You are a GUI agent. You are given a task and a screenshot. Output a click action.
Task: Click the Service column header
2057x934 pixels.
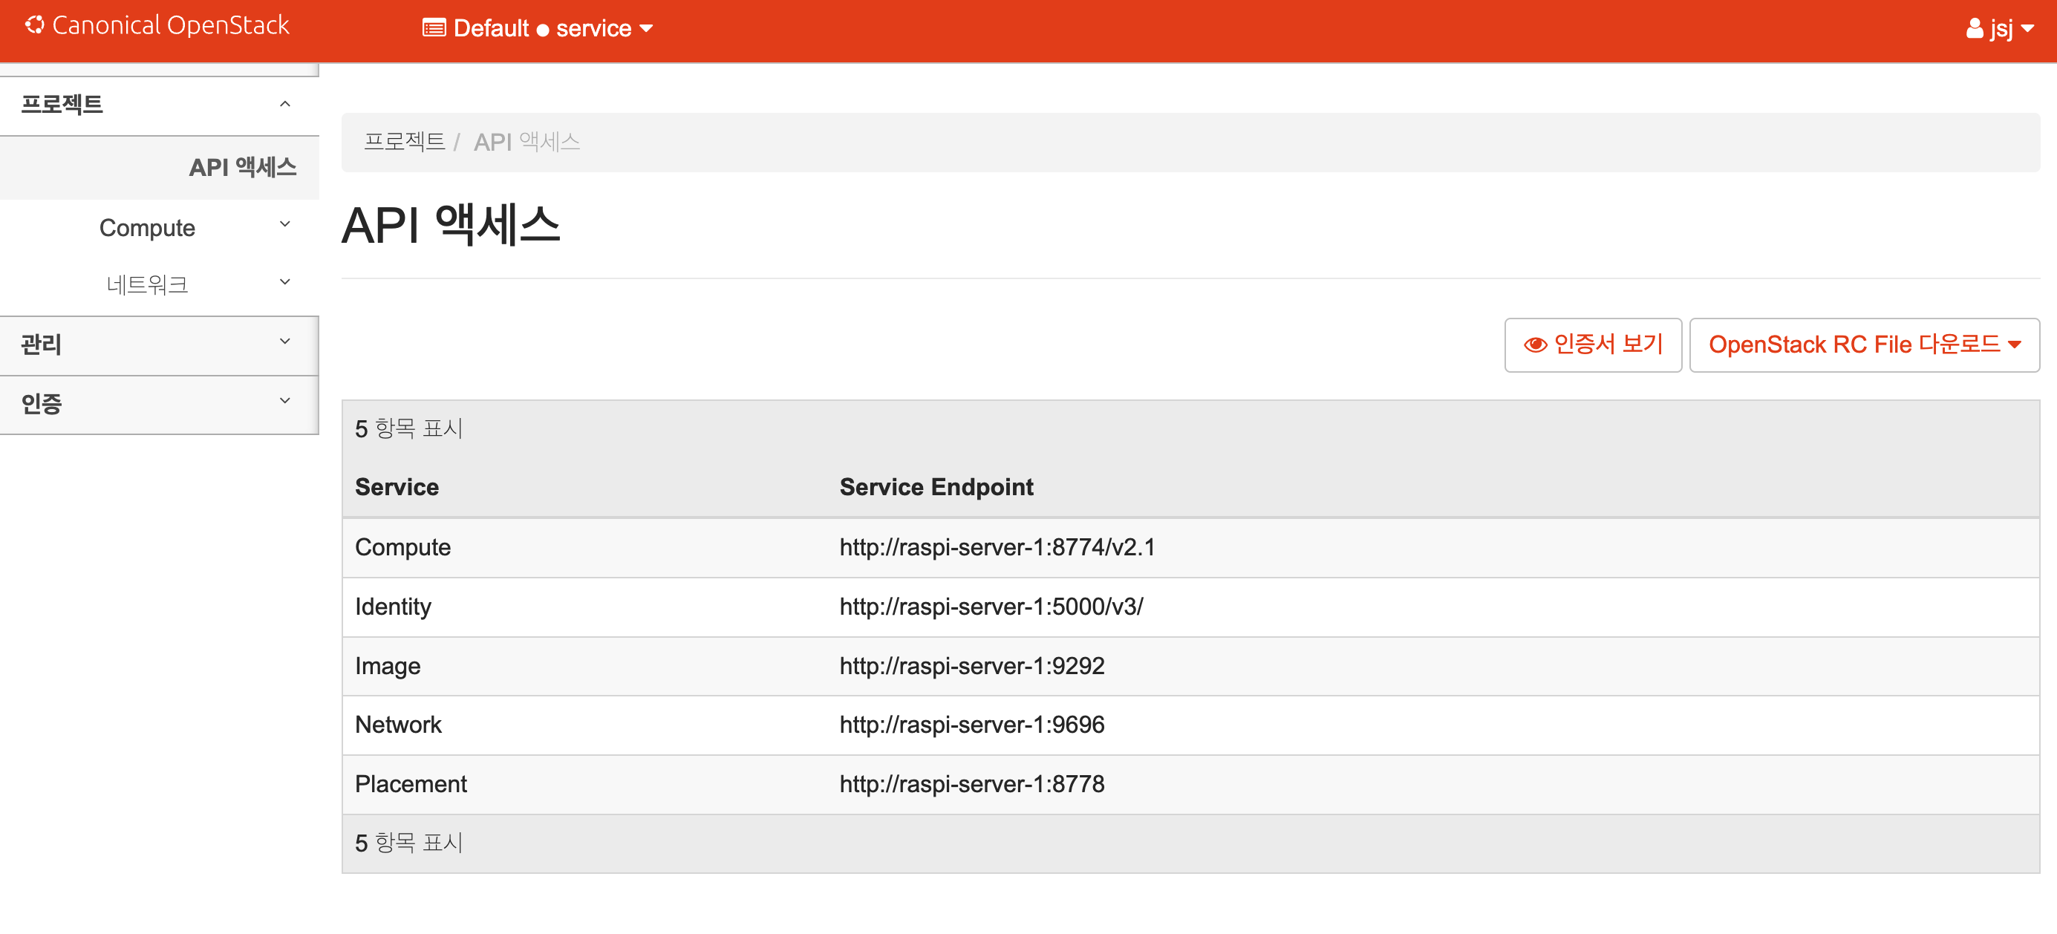point(397,487)
